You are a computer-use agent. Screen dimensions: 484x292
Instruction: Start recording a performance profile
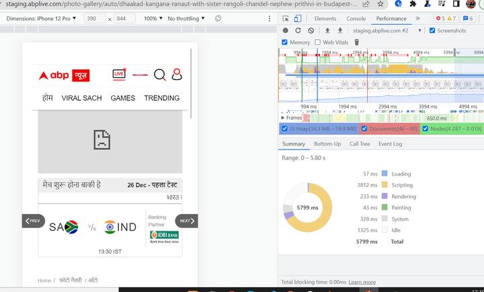(286, 30)
